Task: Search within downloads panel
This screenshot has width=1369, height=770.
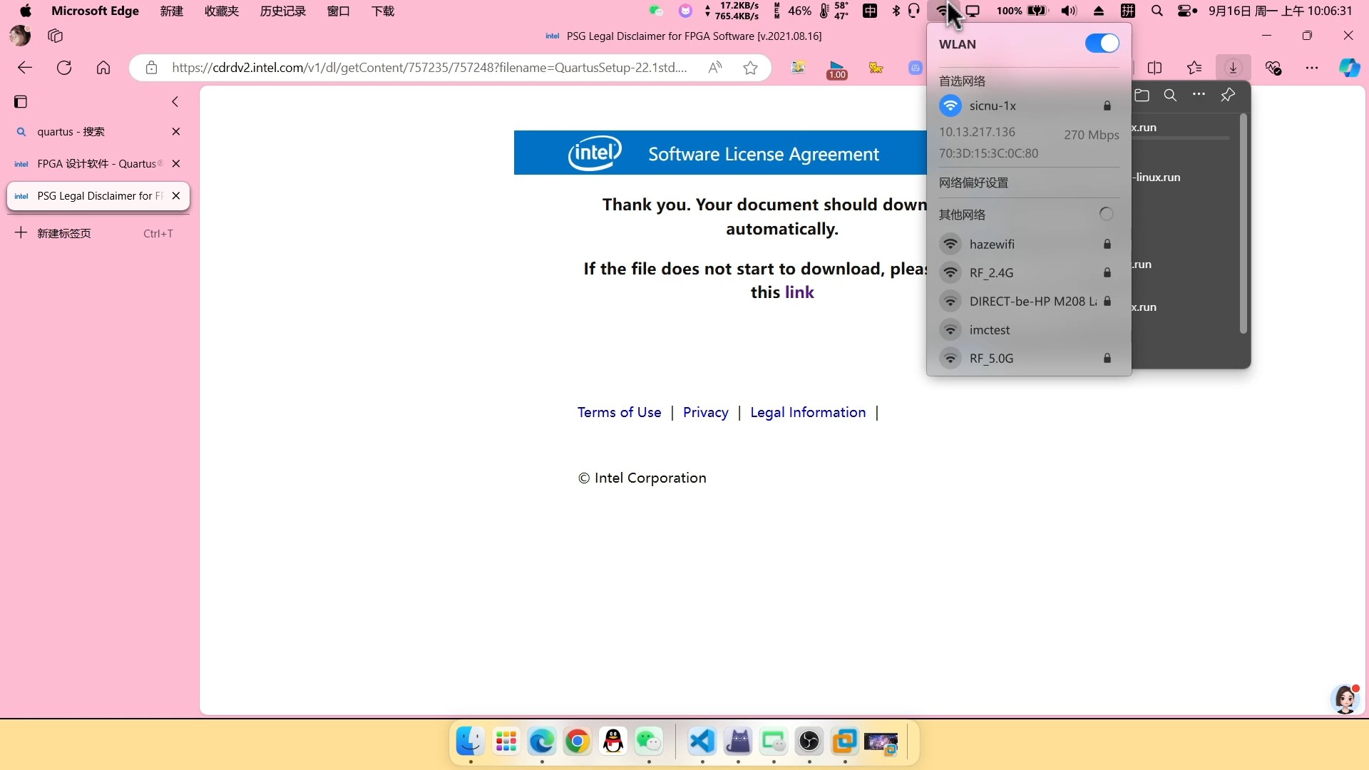Action: click(1170, 95)
